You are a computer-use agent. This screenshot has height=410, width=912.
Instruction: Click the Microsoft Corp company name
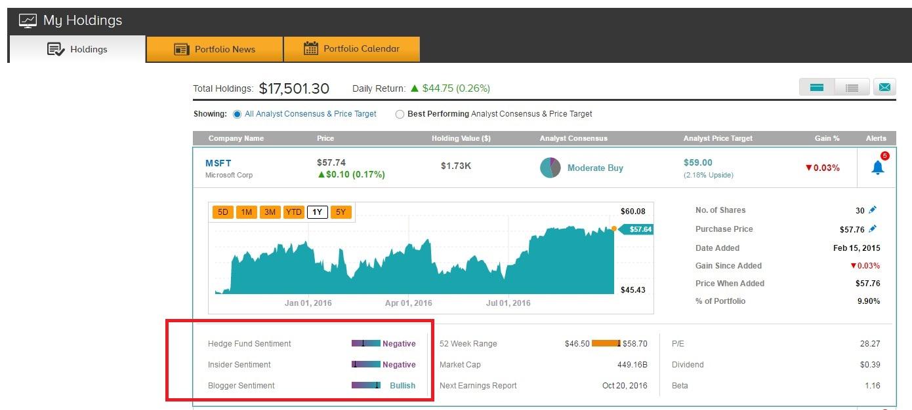pyautogui.click(x=229, y=175)
